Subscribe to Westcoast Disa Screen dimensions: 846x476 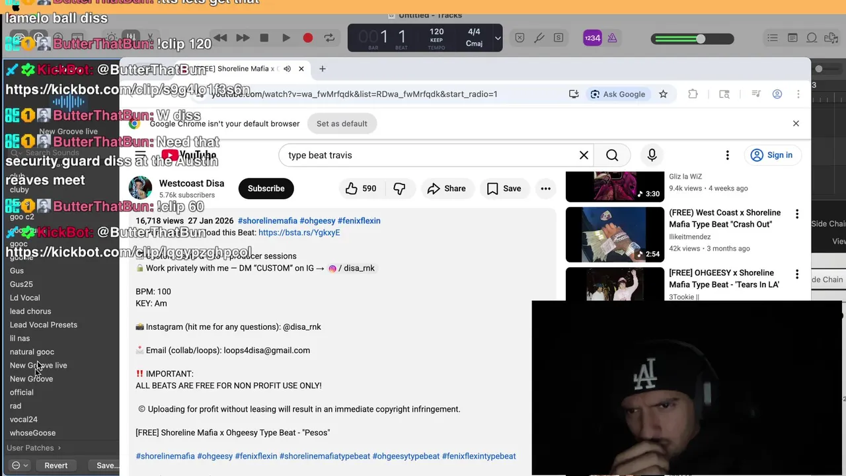(266, 188)
